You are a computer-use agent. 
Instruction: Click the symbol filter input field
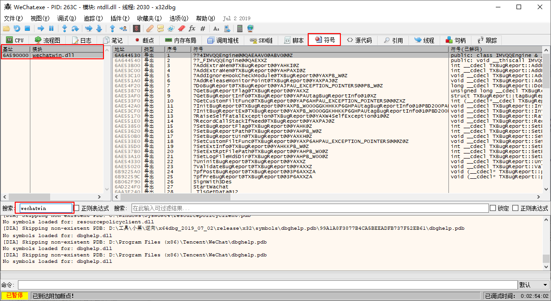coord(310,208)
